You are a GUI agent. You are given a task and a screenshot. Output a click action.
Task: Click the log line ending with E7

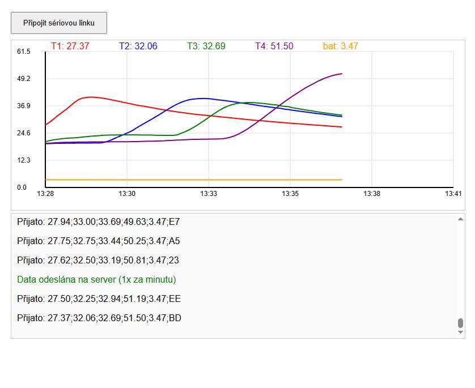coord(98,221)
